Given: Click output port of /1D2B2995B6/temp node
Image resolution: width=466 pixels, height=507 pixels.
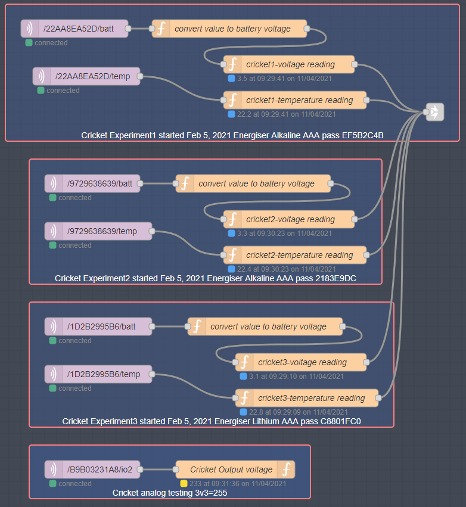Looking at the screenshot, I should click(152, 374).
